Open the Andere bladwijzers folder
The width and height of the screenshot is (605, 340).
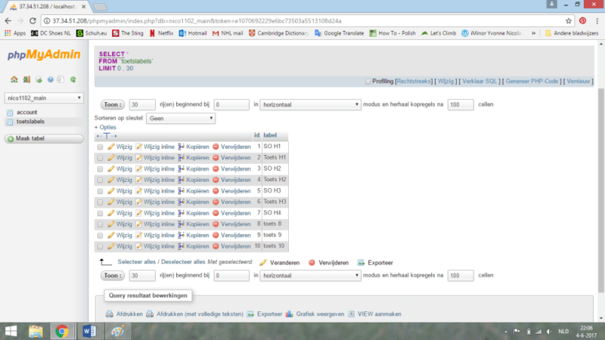point(572,33)
